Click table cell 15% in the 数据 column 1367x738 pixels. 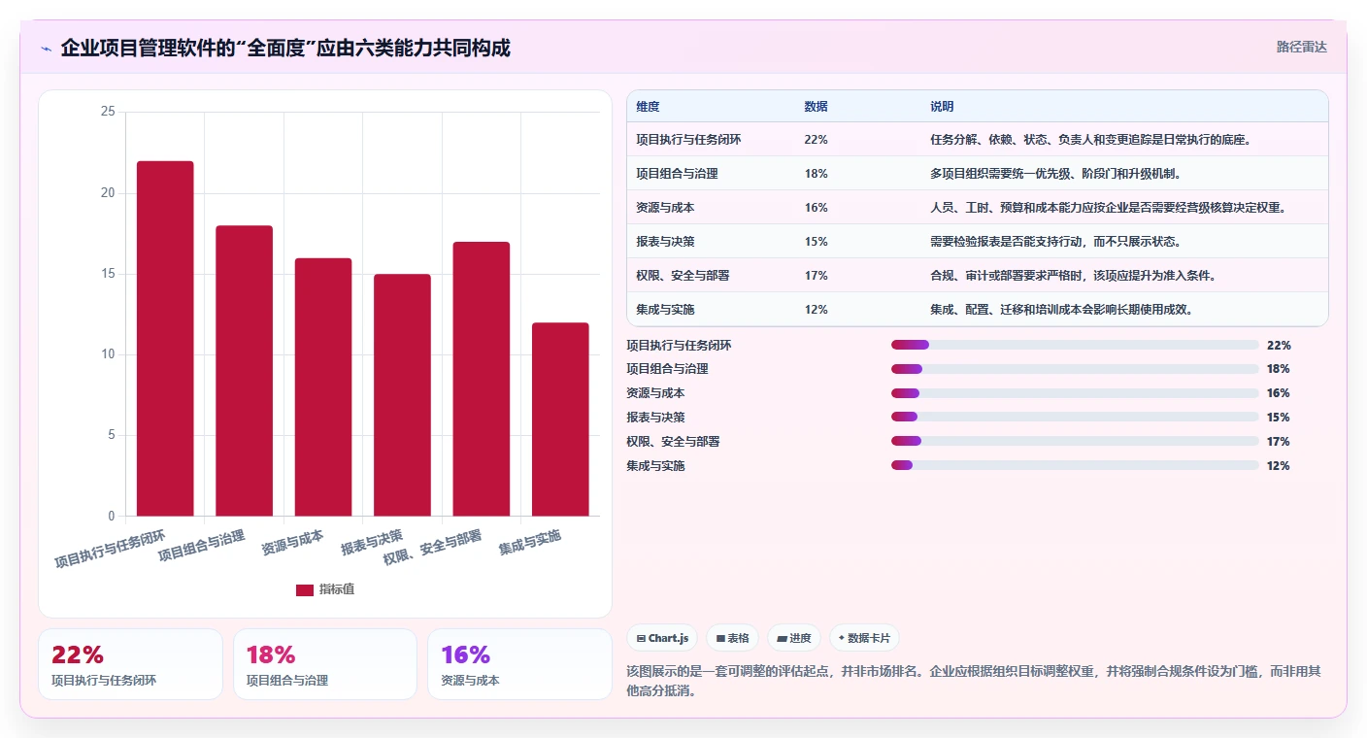pos(816,242)
